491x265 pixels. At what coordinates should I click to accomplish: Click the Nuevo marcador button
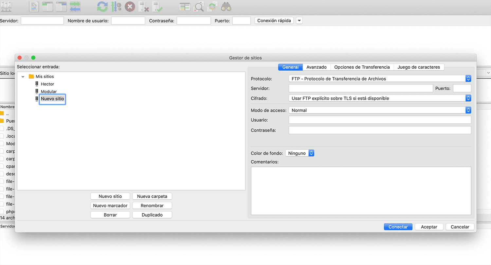pos(110,205)
